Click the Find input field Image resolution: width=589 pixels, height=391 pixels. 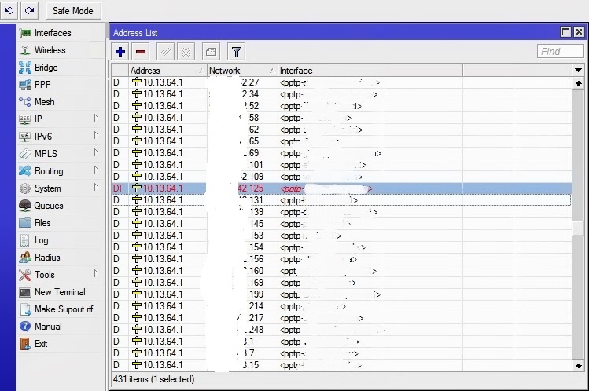click(x=561, y=51)
